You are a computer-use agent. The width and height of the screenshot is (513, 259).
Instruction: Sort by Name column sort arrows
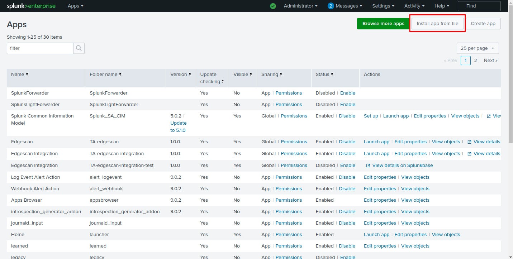pos(27,75)
